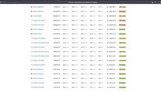
Task: Click the AMD logo beside RX 5700 XT
Action: tap(32, 29)
